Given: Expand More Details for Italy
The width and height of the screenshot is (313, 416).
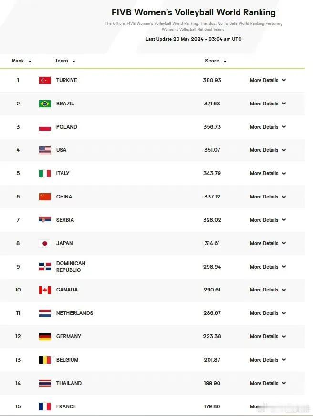Looking at the screenshot, I should click(x=268, y=173).
